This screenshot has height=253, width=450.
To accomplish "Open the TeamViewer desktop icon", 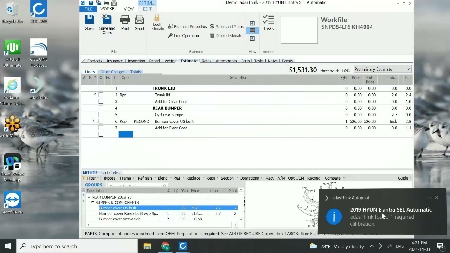I will pos(12,202).
